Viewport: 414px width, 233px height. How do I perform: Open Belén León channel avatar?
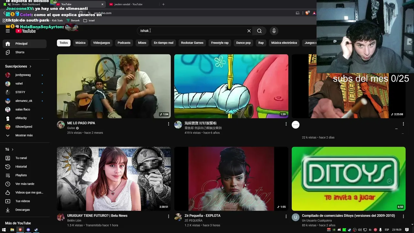[x=61, y=217]
